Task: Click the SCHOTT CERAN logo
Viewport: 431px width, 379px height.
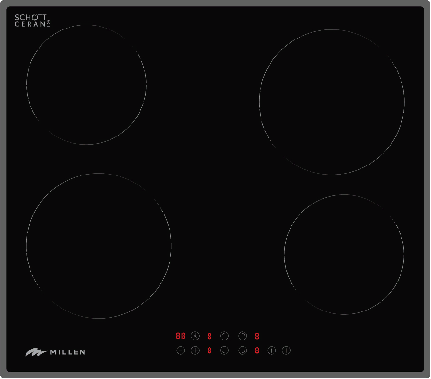Action: [32, 20]
